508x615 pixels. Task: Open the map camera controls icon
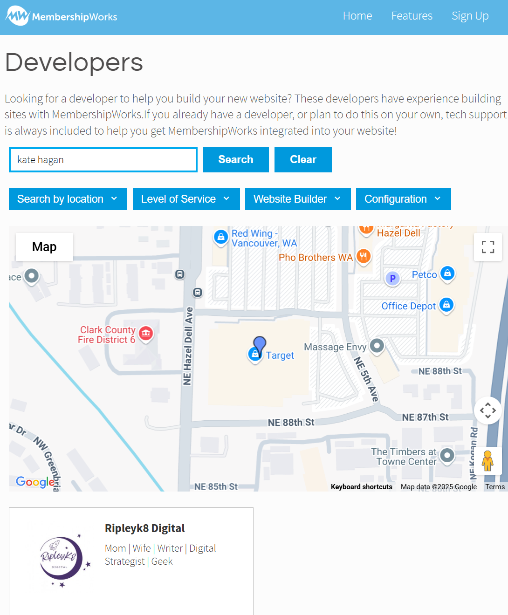(x=488, y=410)
